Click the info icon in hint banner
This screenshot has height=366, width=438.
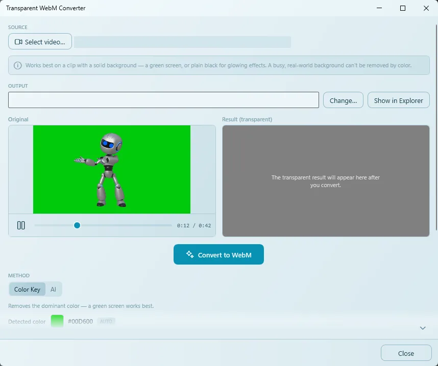17,66
